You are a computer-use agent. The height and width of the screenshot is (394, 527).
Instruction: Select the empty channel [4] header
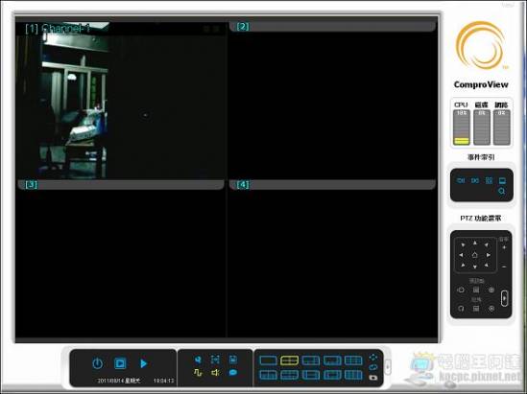332,184
